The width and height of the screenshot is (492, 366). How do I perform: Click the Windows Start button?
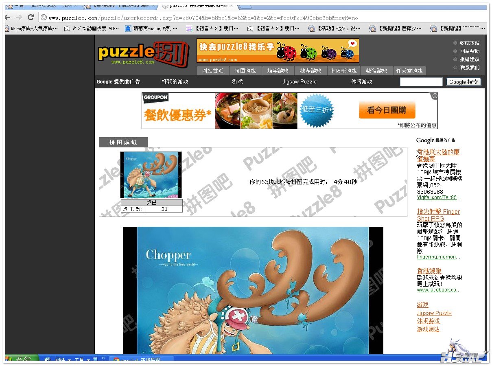click(22, 359)
